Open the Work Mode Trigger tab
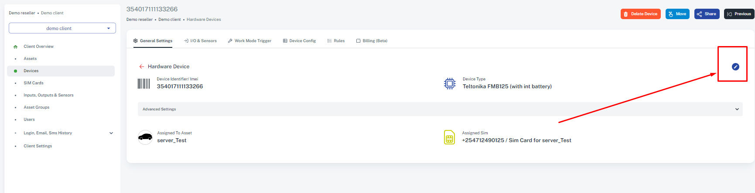 click(249, 41)
